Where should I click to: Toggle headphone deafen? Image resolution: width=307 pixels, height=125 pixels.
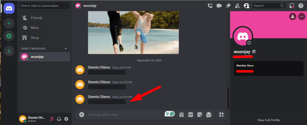point(59,119)
